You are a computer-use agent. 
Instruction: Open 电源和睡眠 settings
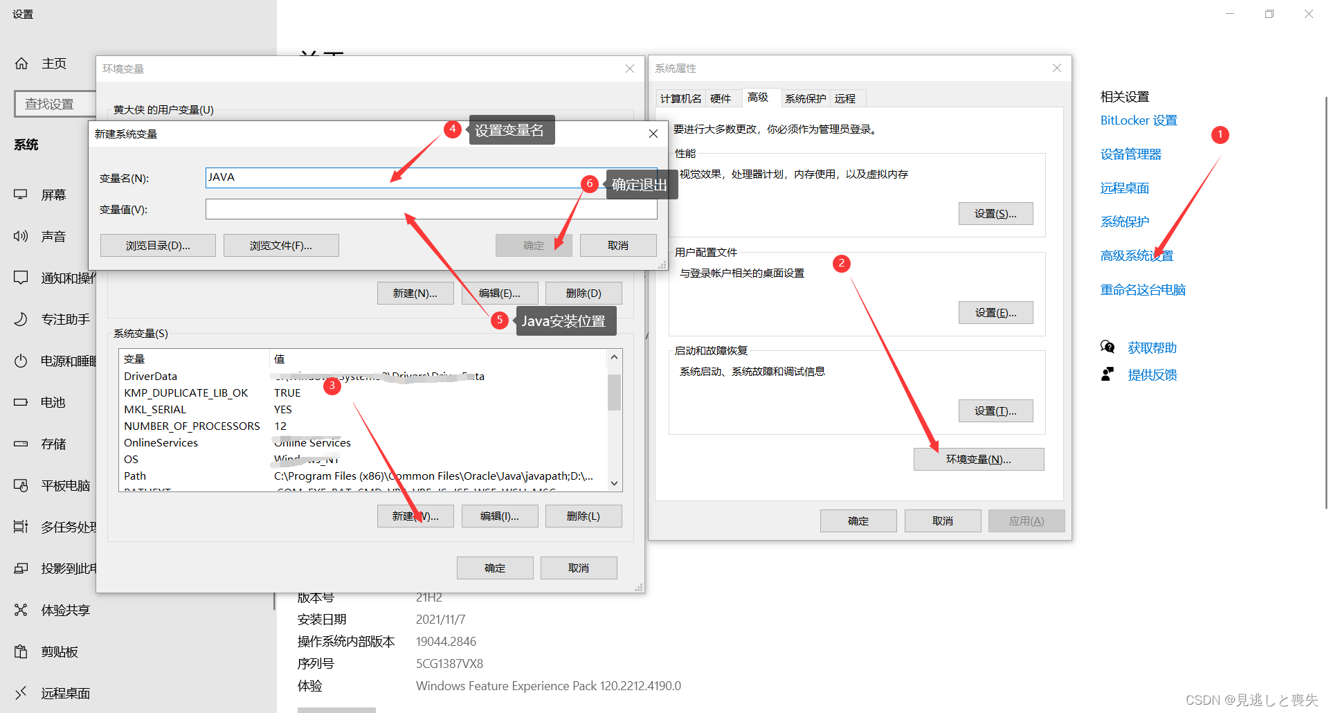tap(21, 361)
